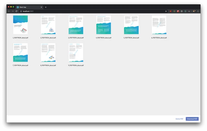Open a new browser tab
Viewport: 207px width, 131px height.
pyautogui.click(x=46, y=7)
